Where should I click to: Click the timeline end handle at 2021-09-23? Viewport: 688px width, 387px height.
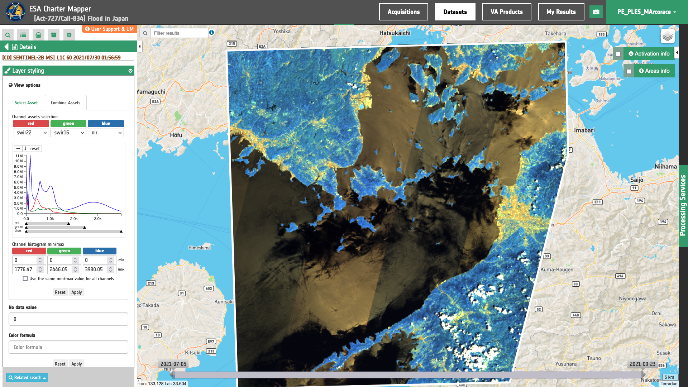point(643,374)
